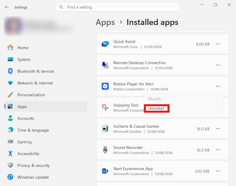Open Accessibility settings
This screenshot has width=236, height=186.
pos(46,153)
